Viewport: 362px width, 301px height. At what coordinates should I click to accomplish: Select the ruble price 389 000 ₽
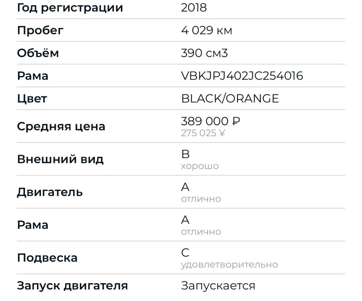pos(211,121)
